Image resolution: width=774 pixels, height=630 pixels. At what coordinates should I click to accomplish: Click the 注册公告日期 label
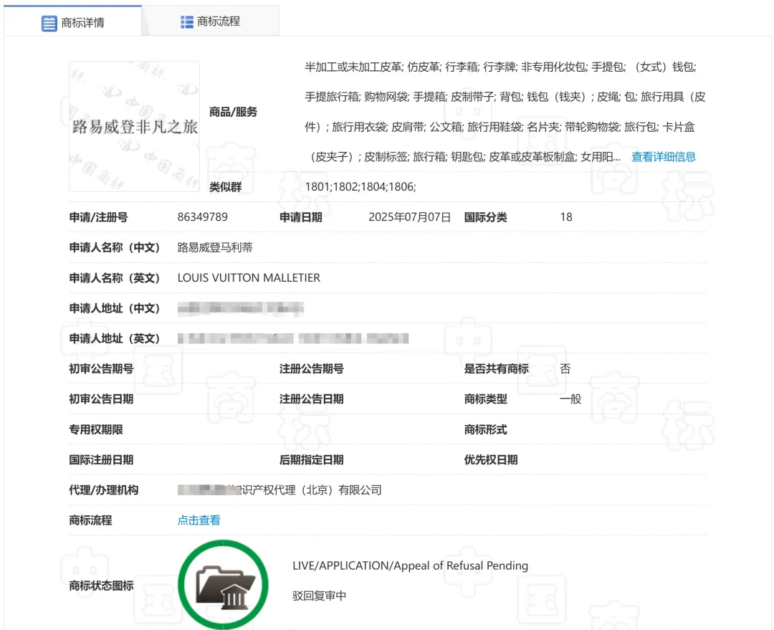[x=312, y=399]
